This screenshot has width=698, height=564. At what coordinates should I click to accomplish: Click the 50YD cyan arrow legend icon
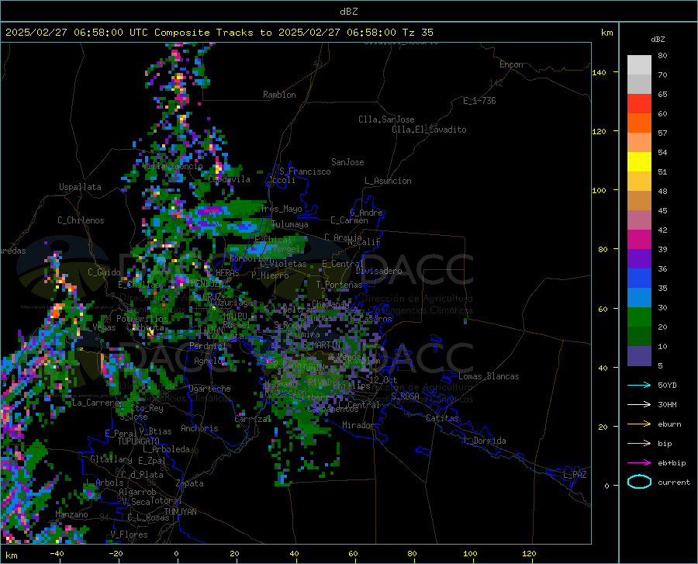(x=639, y=385)
